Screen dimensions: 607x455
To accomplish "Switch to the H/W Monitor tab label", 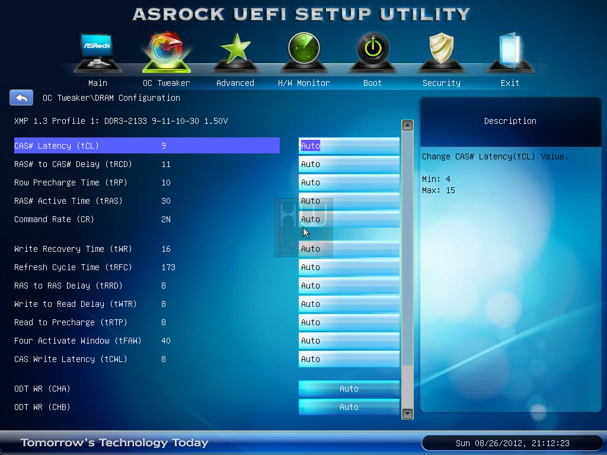I will 304,83.
